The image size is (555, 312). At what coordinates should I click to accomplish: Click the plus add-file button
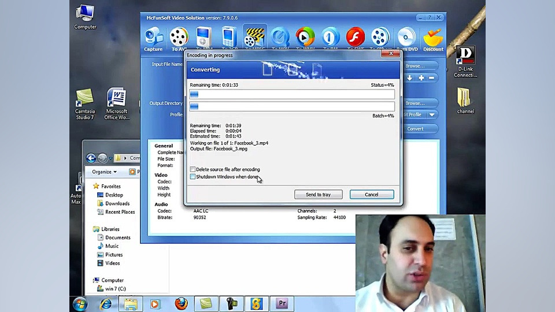click(421, 78)
